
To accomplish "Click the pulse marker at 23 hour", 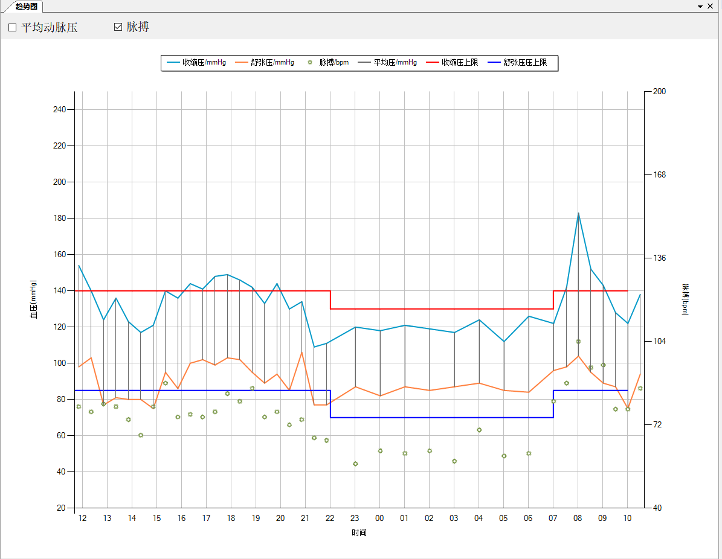I will click(355, 464).
